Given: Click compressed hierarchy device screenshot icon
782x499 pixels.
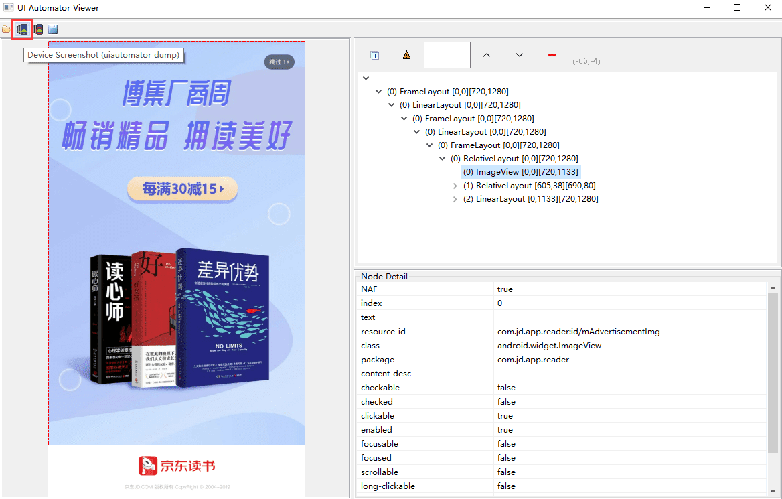Looking at the screenshot, I should [38, 29].
